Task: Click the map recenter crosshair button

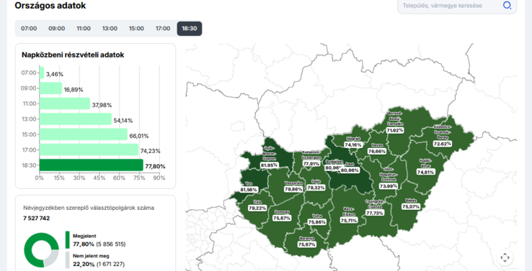Action: pyautogui.click(x=505, y=258)
